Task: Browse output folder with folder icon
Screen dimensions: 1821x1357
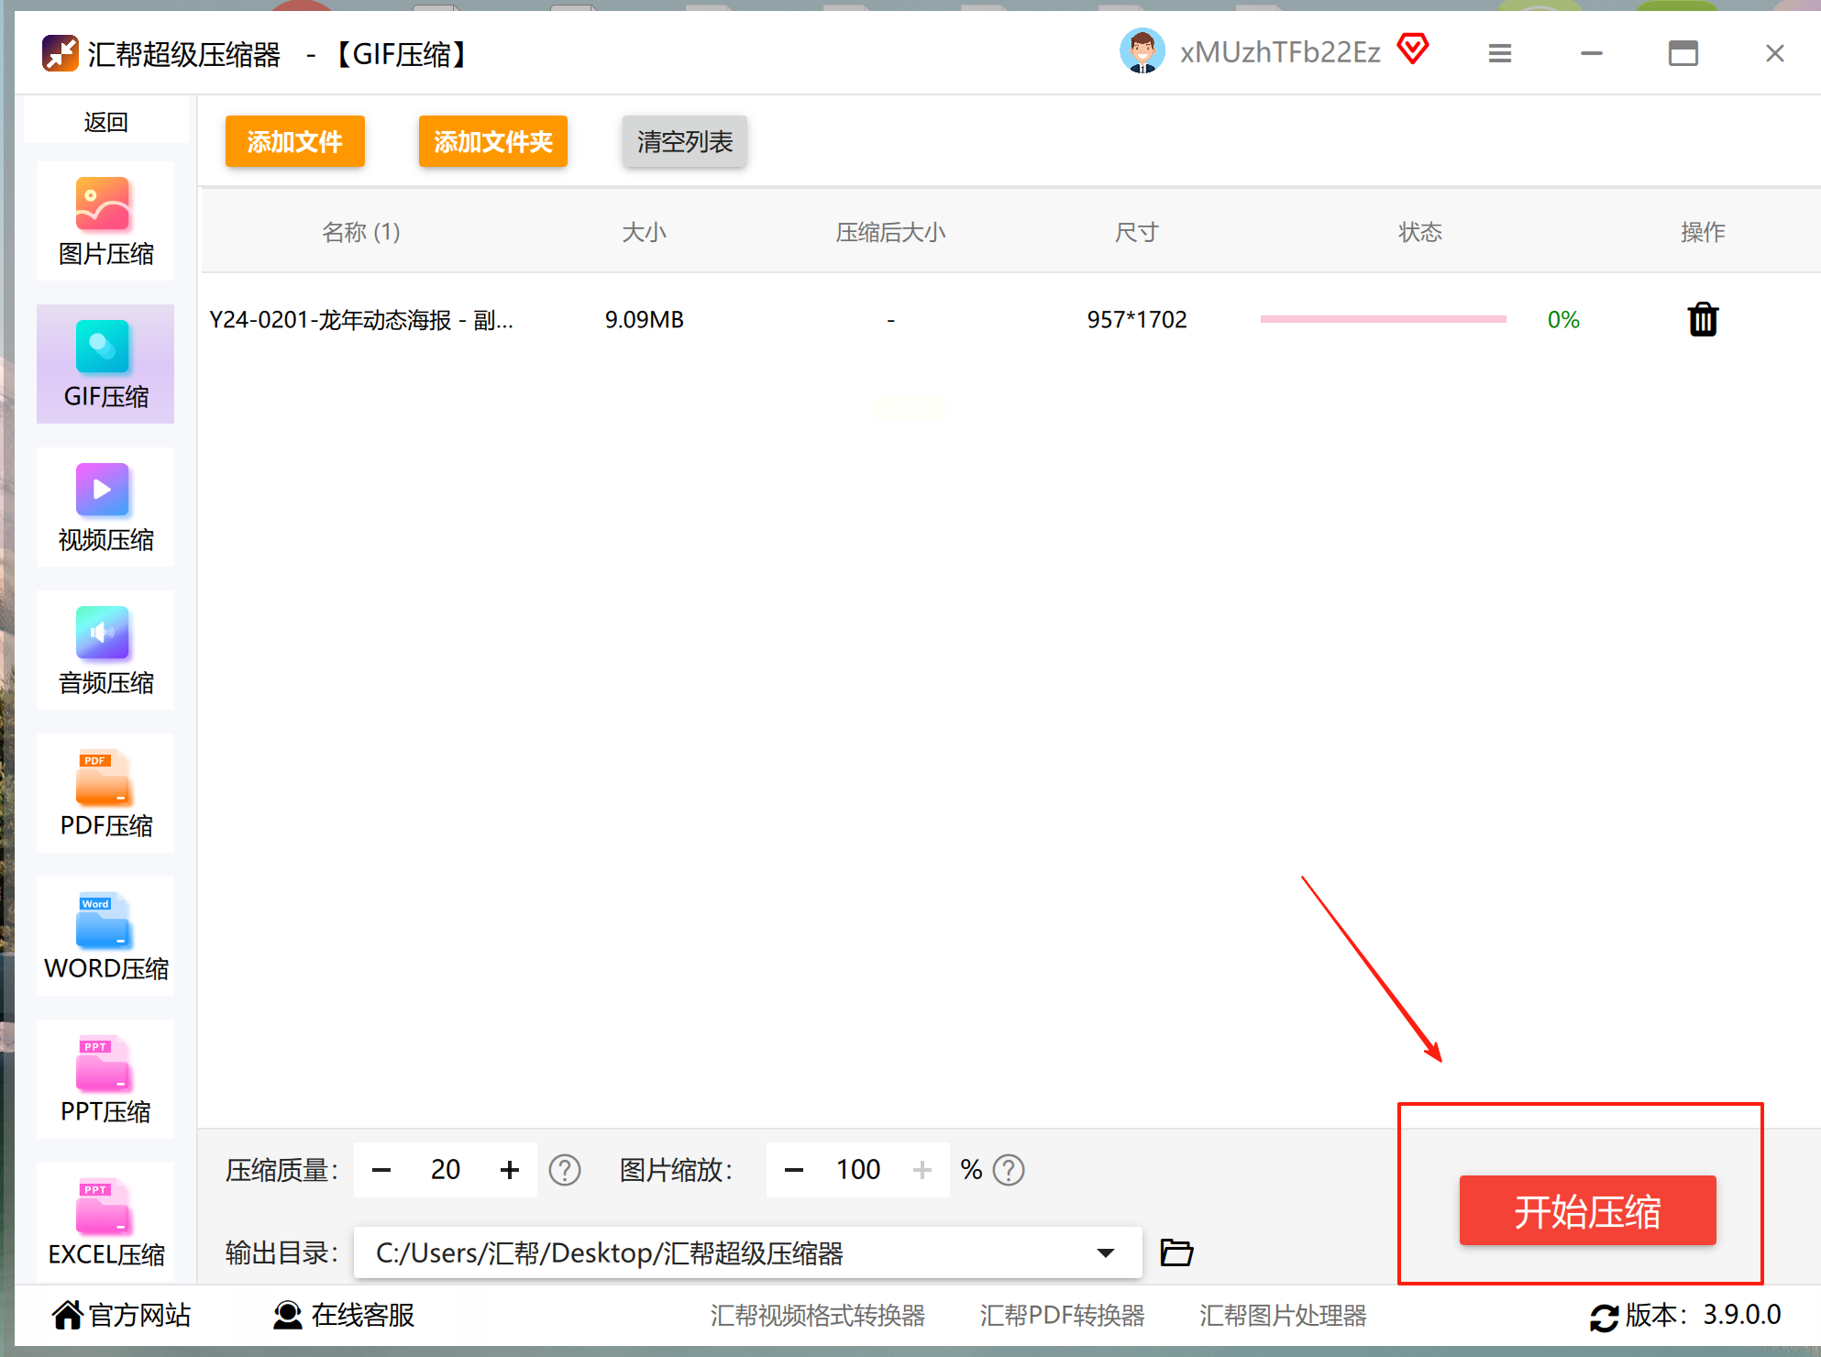Action: tap(1176, 1252)
